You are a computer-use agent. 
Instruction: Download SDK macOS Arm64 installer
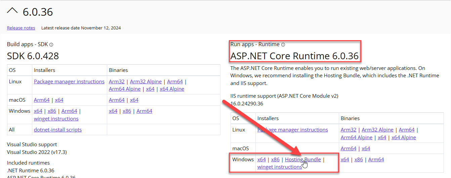coord(42,100)
